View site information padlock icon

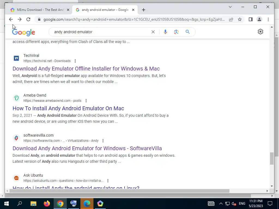tap(39, 19)
